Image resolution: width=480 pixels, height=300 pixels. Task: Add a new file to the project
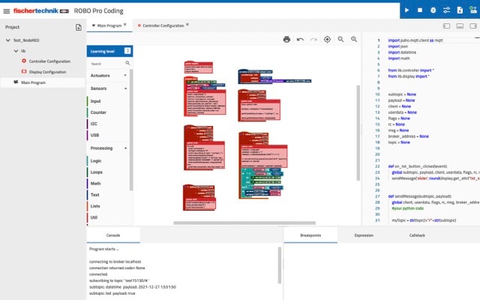(x=79, y=27)
